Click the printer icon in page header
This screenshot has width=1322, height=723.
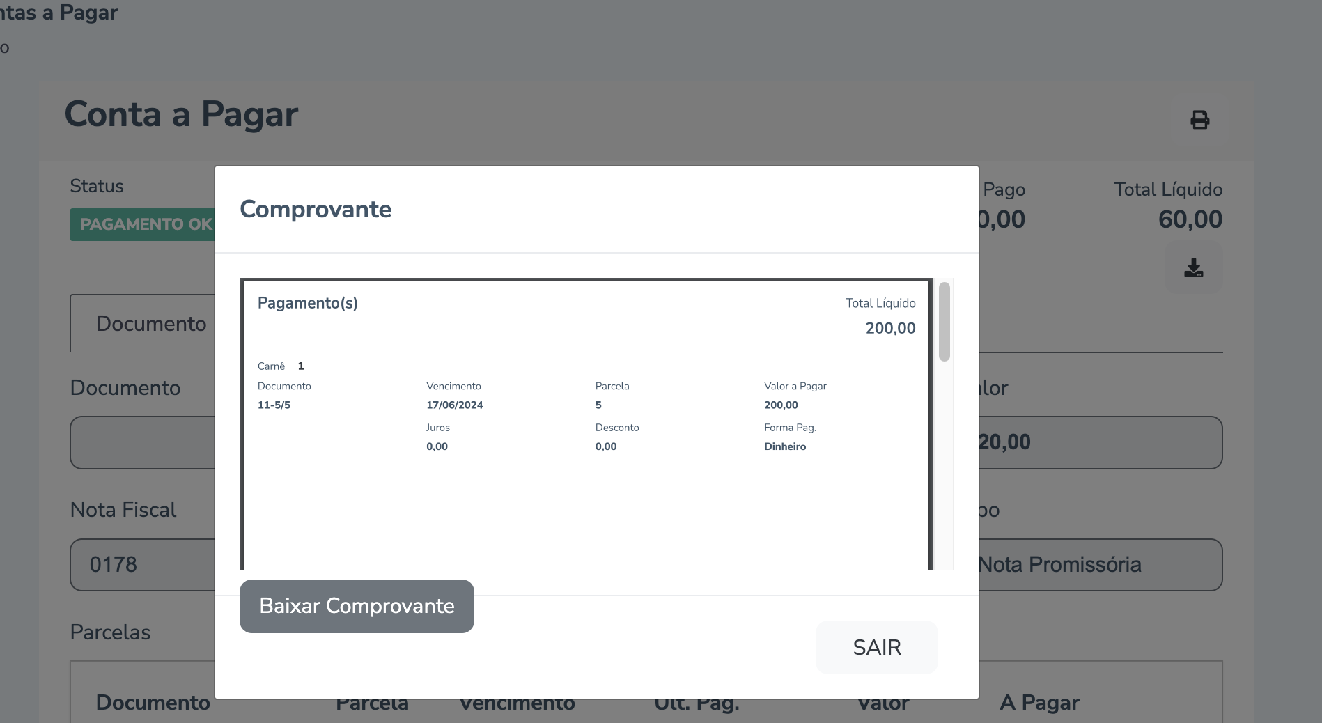point(1199,120)
